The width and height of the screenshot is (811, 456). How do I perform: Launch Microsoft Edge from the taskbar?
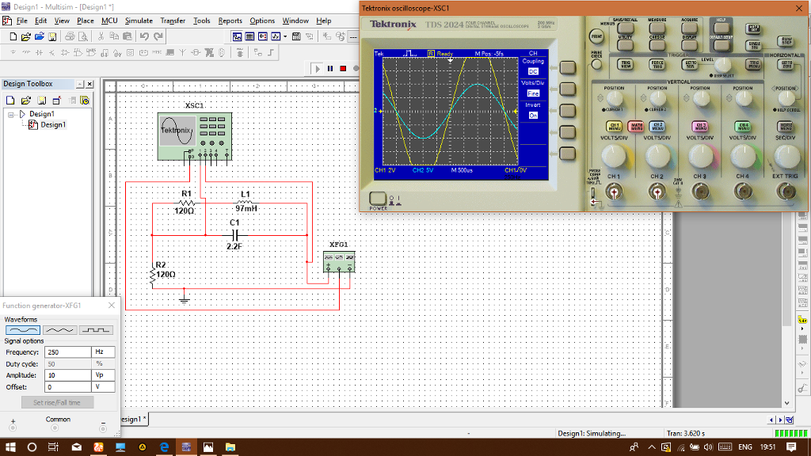[x=164, y=446]
